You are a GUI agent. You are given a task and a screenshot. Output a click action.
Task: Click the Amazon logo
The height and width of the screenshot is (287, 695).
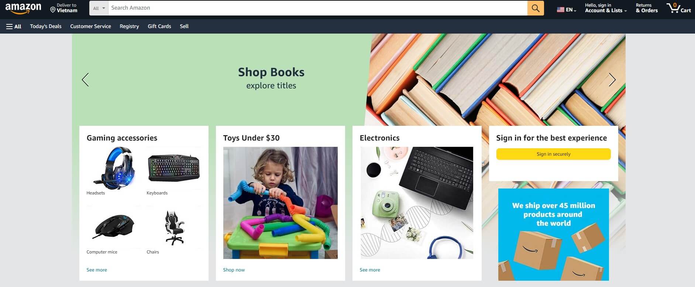pyautogui.click(x=23, y=8)
